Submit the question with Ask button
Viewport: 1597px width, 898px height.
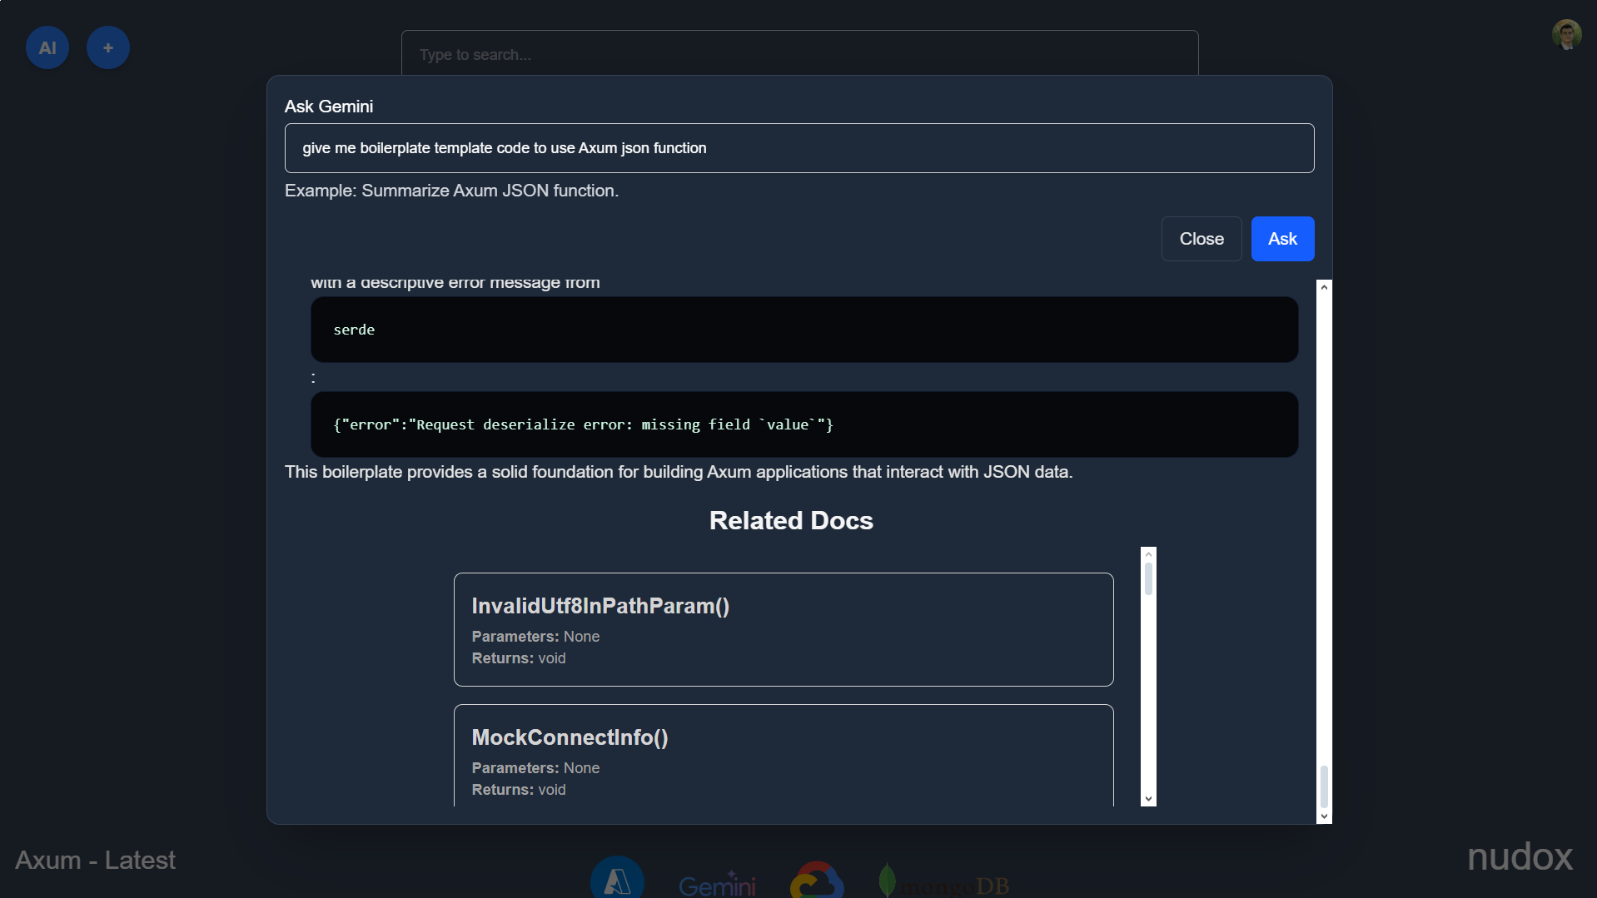[x=1282, y=239]
